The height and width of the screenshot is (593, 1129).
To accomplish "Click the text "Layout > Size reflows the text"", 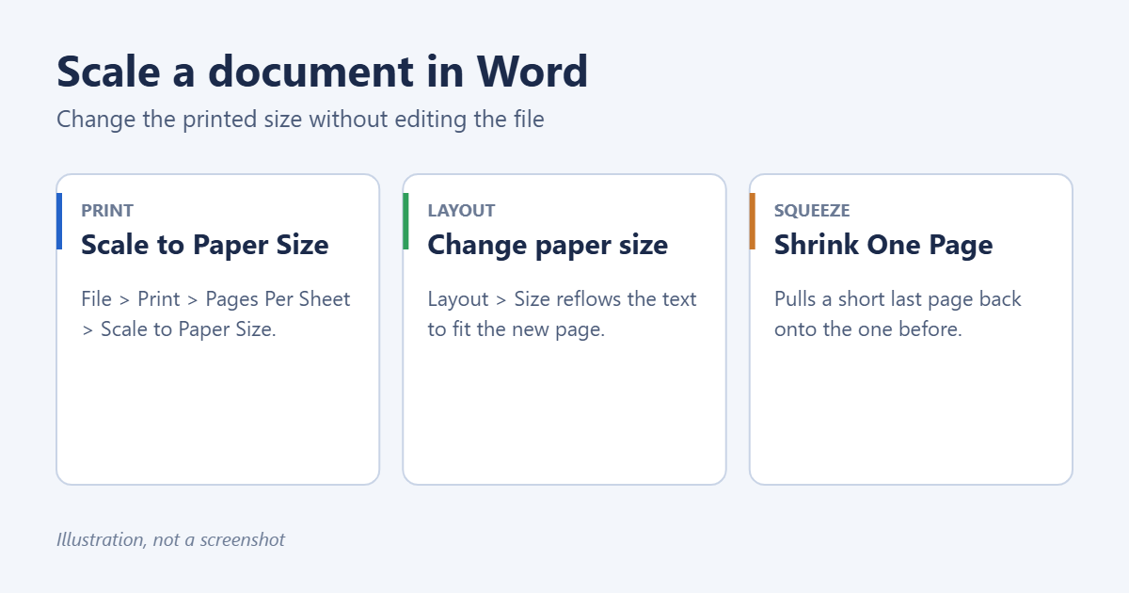I will click(562, 299).
